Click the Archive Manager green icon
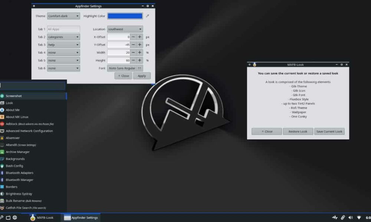Viewport: 371px width, 222px height. 2,152
